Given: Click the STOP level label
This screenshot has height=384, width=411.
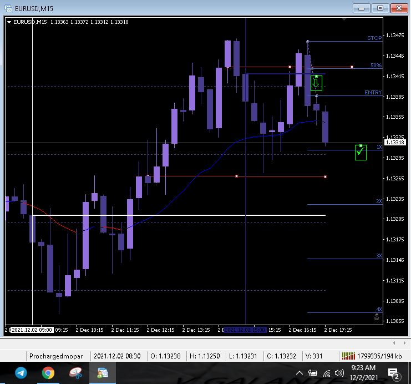Looking at the screenshot, I should [374, 38].
